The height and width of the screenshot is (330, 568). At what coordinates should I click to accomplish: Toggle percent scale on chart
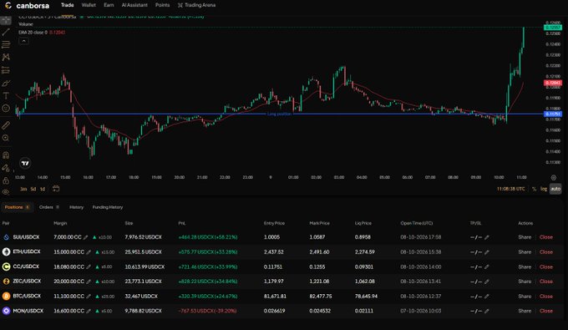tap(534, 189)
